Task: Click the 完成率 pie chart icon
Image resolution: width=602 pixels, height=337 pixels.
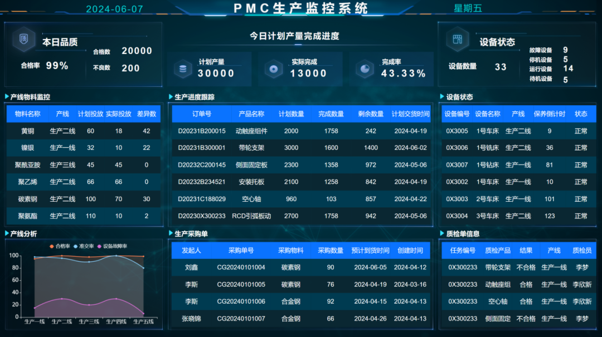Action: point(366,69)
